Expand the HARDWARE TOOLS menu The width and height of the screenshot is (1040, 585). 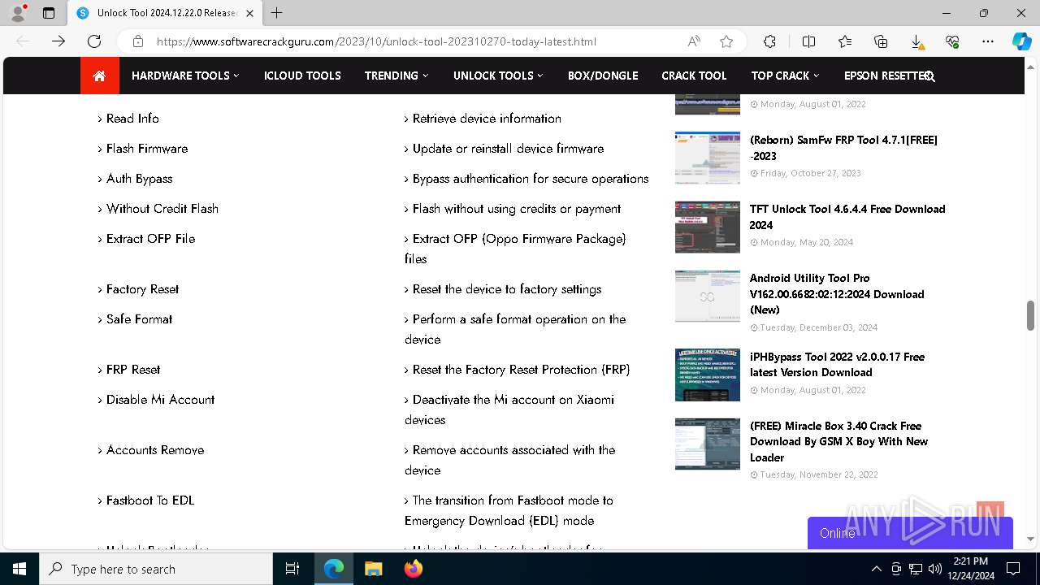[x=185, y=76]
